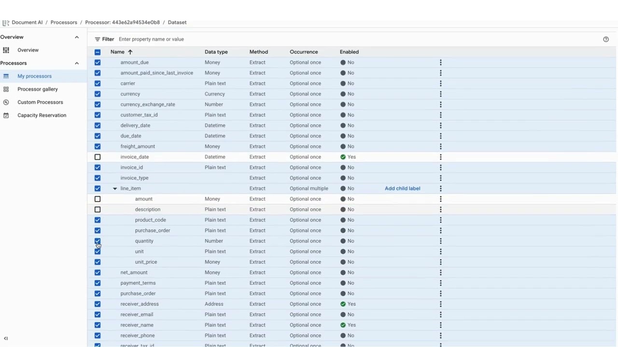The width and height of the screenshot is (618, 347).
Task: Open the three-dot menu for receiver_name
Action: pos(440,325)
